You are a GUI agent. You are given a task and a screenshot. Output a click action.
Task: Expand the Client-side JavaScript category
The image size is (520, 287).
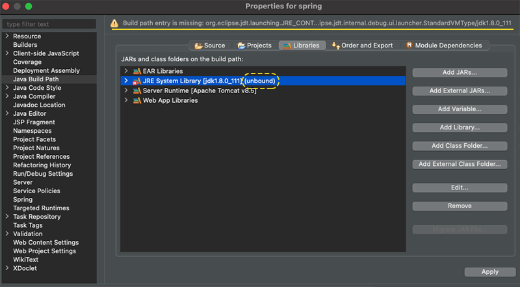7,53
